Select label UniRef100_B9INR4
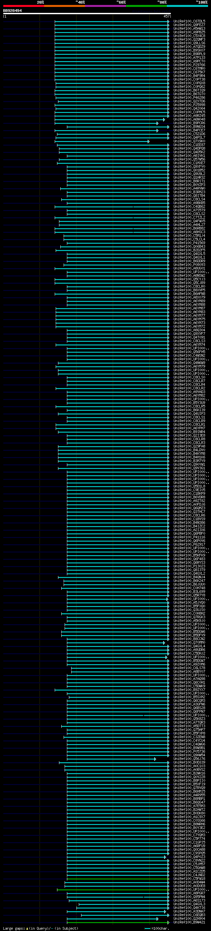The image size is (211, 931). (189, 432)
